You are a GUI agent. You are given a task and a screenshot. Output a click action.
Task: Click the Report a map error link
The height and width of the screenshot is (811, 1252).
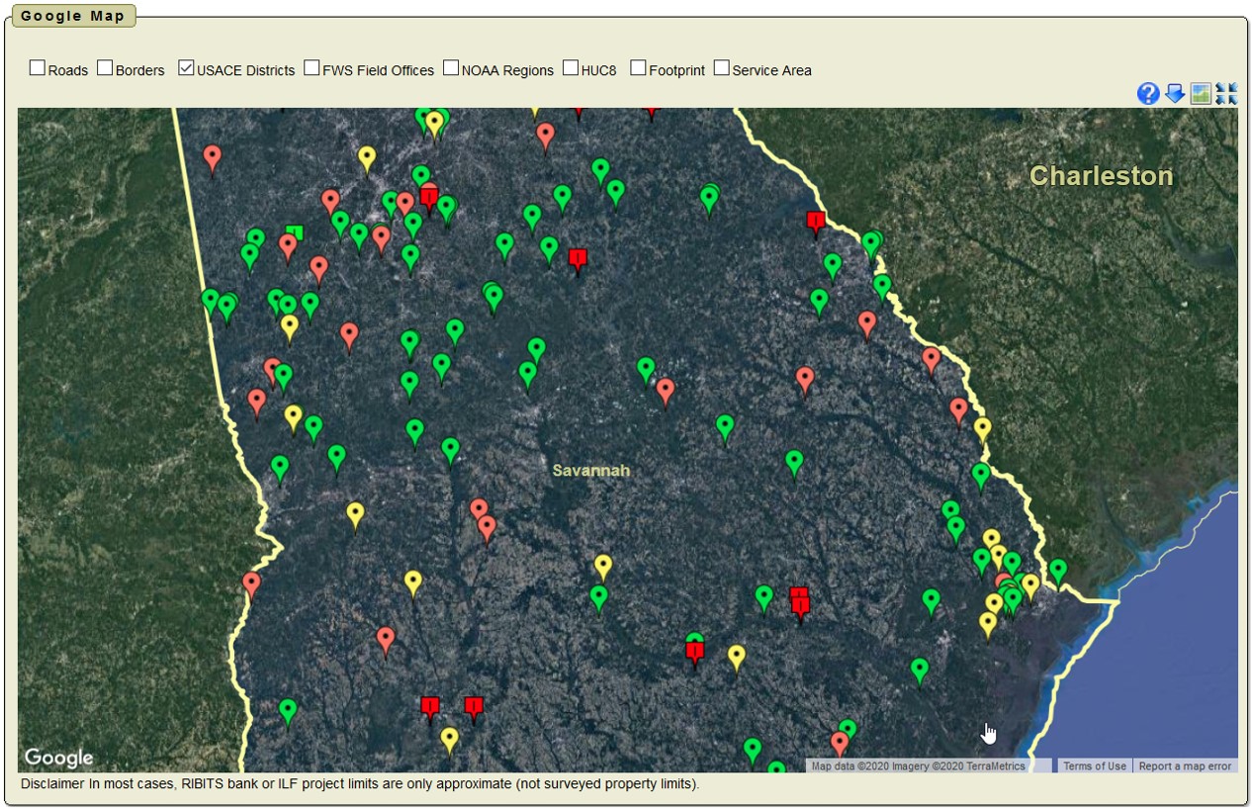1185,766
